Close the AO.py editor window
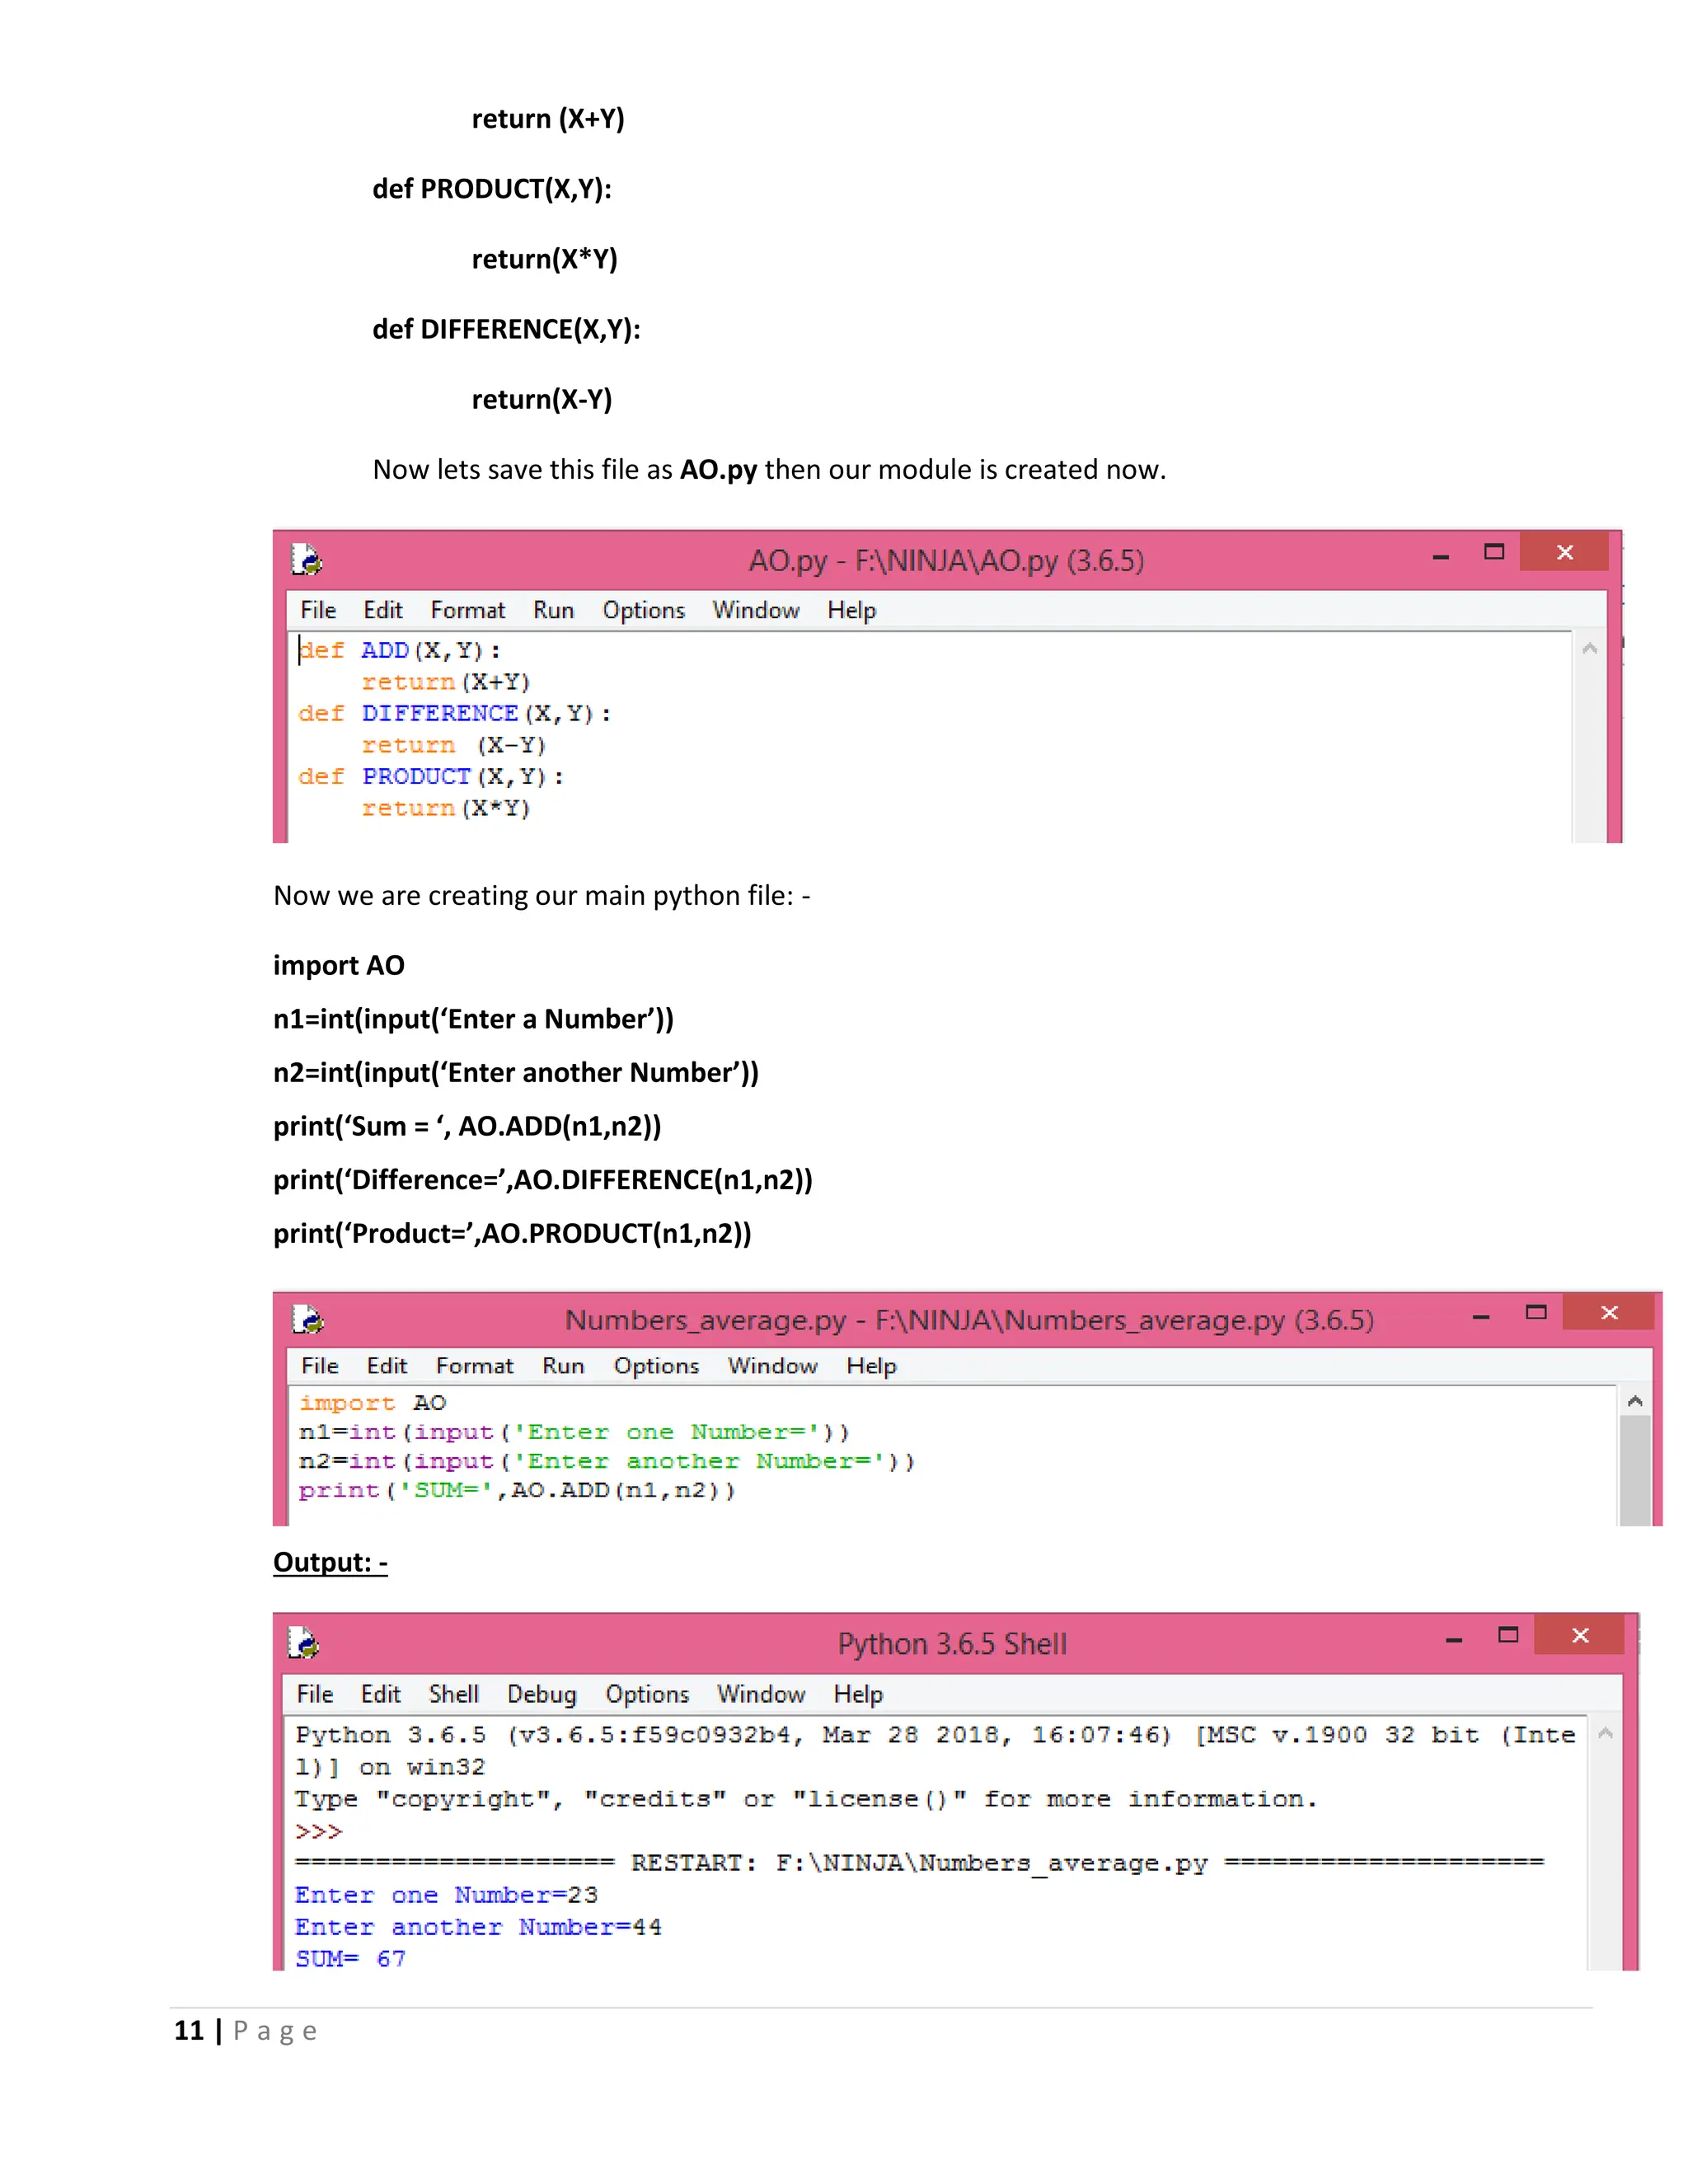This screenshot has width=1688, height=2184. point(1565,551)
